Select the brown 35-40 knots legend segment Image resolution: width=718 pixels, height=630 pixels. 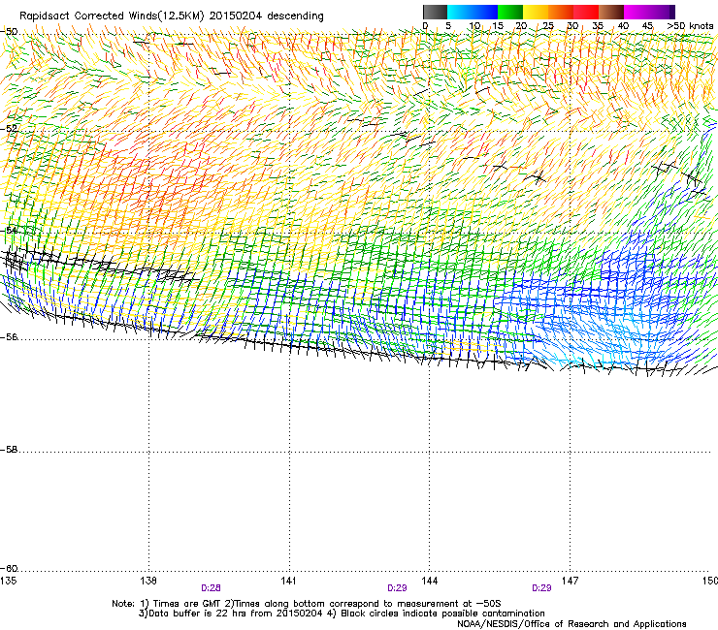click(x=611, y=12)
